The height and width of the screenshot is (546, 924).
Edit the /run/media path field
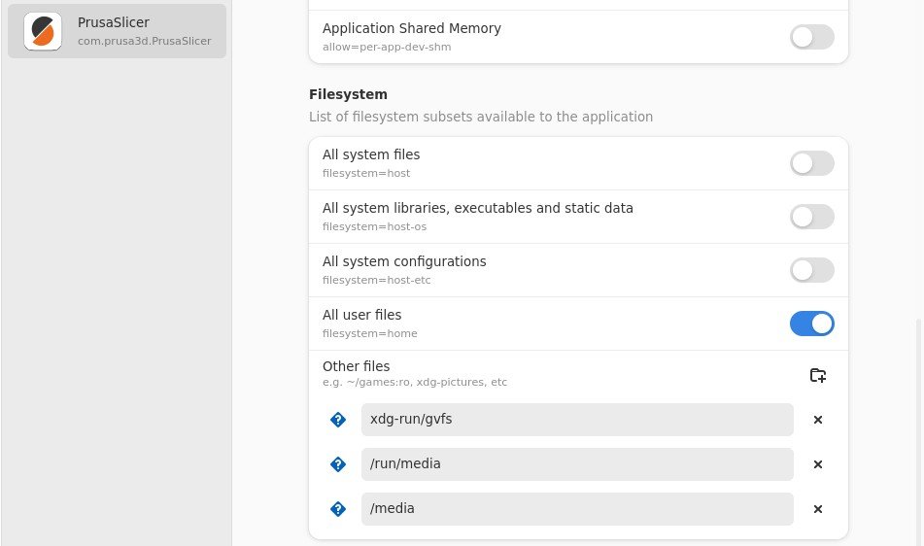(x=577, y=464)
